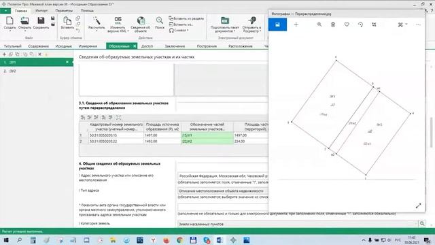Show hidden system tray icons chevron

click(364, 240)
